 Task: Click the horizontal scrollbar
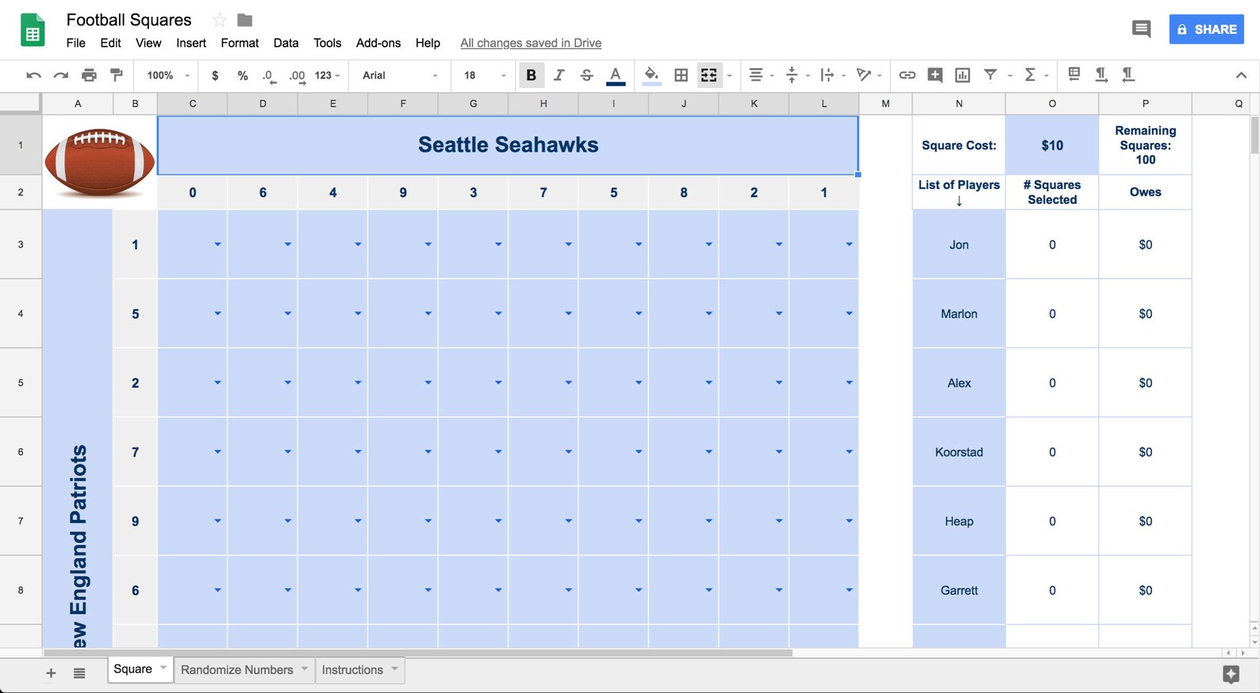[418, 653]
